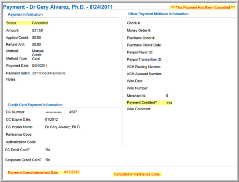Viewport: 239px width, 182px height.
Task: Click the CC Holder Name value
Action: (63, 127)
